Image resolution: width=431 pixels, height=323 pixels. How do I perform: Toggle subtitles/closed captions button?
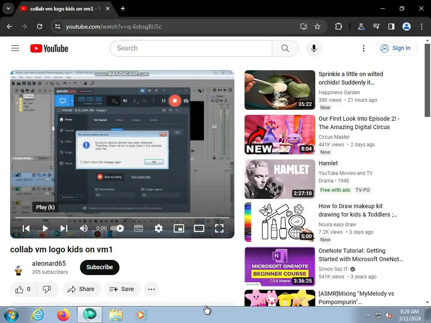pyautogui.click(x=138, y=228)
